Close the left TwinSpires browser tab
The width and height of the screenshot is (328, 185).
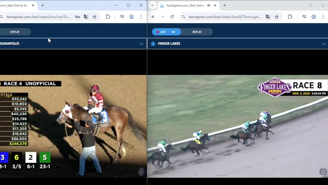click(x=33, y=5)
